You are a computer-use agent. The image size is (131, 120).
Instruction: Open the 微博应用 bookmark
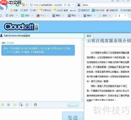112,10
